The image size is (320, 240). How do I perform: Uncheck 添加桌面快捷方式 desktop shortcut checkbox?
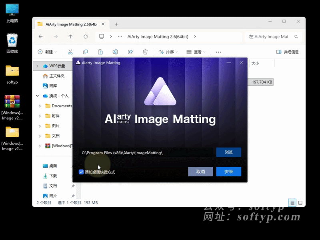81,172
